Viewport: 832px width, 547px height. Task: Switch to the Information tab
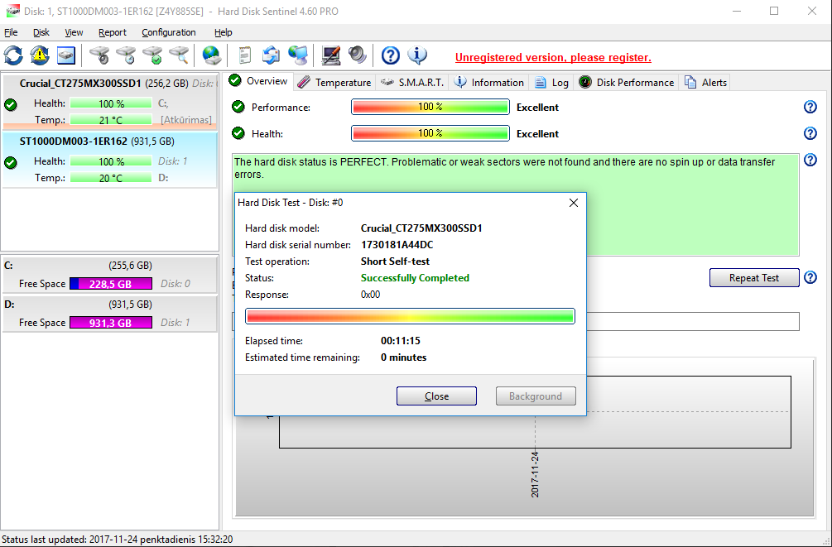point(489,82)
